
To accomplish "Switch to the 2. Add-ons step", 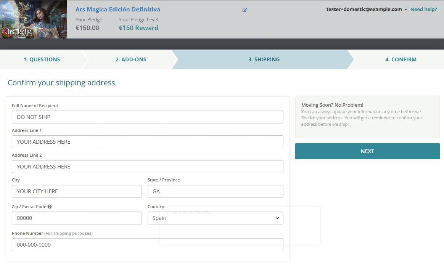I will click(x=131, y=59).
